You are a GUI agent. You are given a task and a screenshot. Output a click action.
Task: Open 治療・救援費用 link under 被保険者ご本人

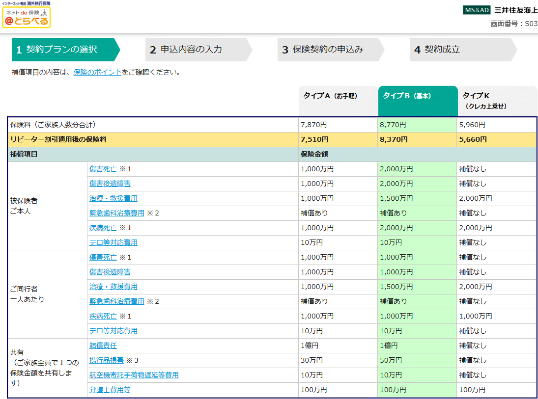[x=113, y=198]
